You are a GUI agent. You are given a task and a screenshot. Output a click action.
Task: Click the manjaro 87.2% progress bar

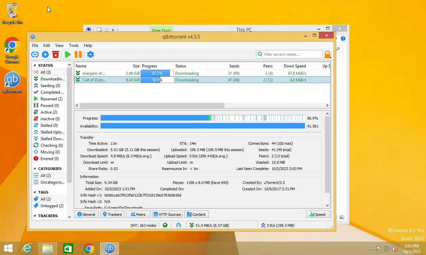157,73
